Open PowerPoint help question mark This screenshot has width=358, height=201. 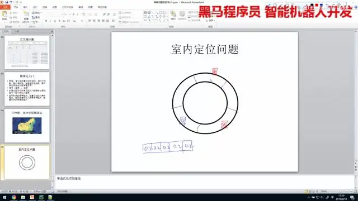pos(356,7)
